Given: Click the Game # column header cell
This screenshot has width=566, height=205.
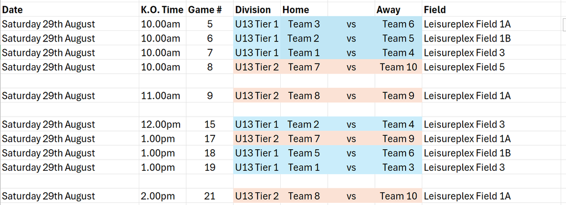Looking at the screenshot, I should click(209, 9).
